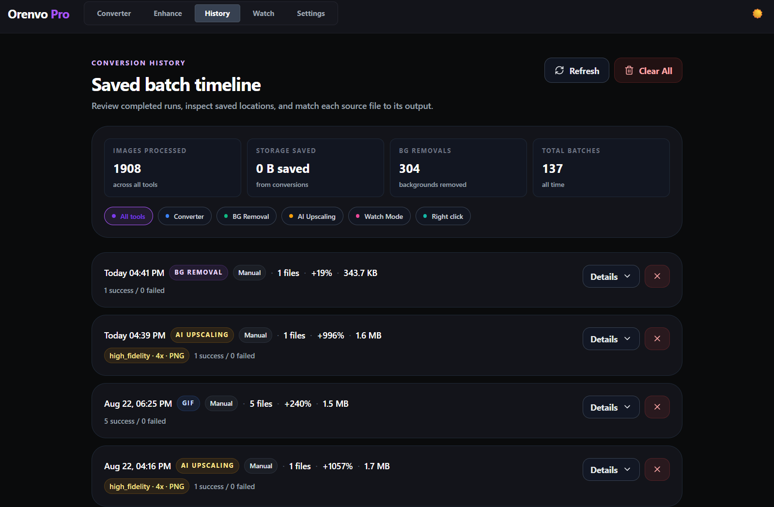Clear All saved batches
Image resolution: width=774 pixels, height=507 pixels.
(x=648, y=70)
